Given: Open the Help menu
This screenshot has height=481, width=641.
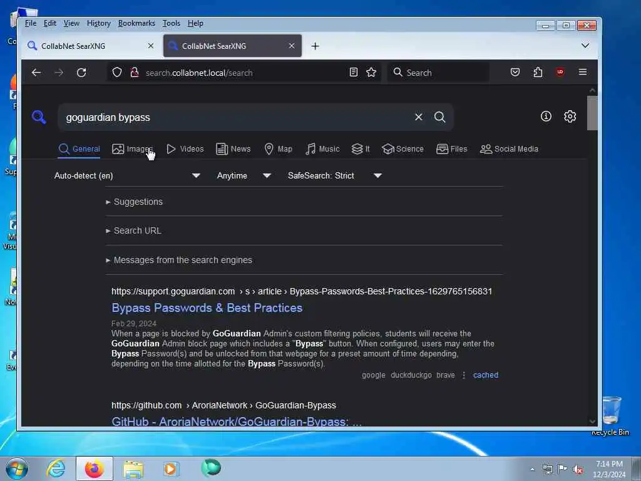Looking at the screenshot, I should 195,23.
